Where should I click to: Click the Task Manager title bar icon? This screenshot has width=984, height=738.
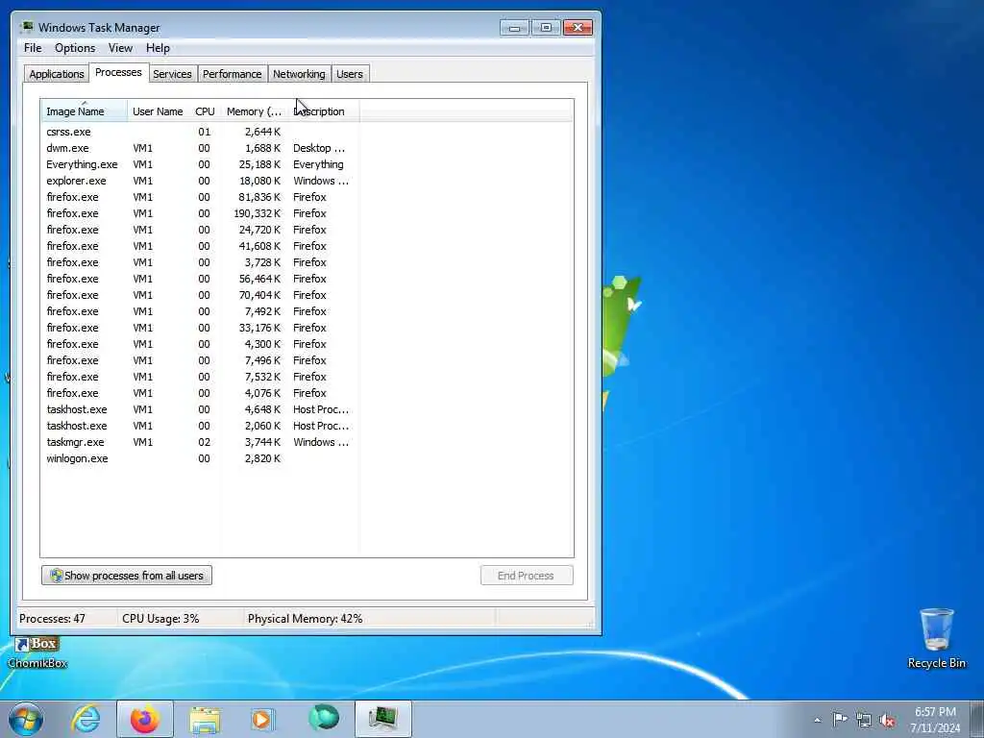point(26,27)
